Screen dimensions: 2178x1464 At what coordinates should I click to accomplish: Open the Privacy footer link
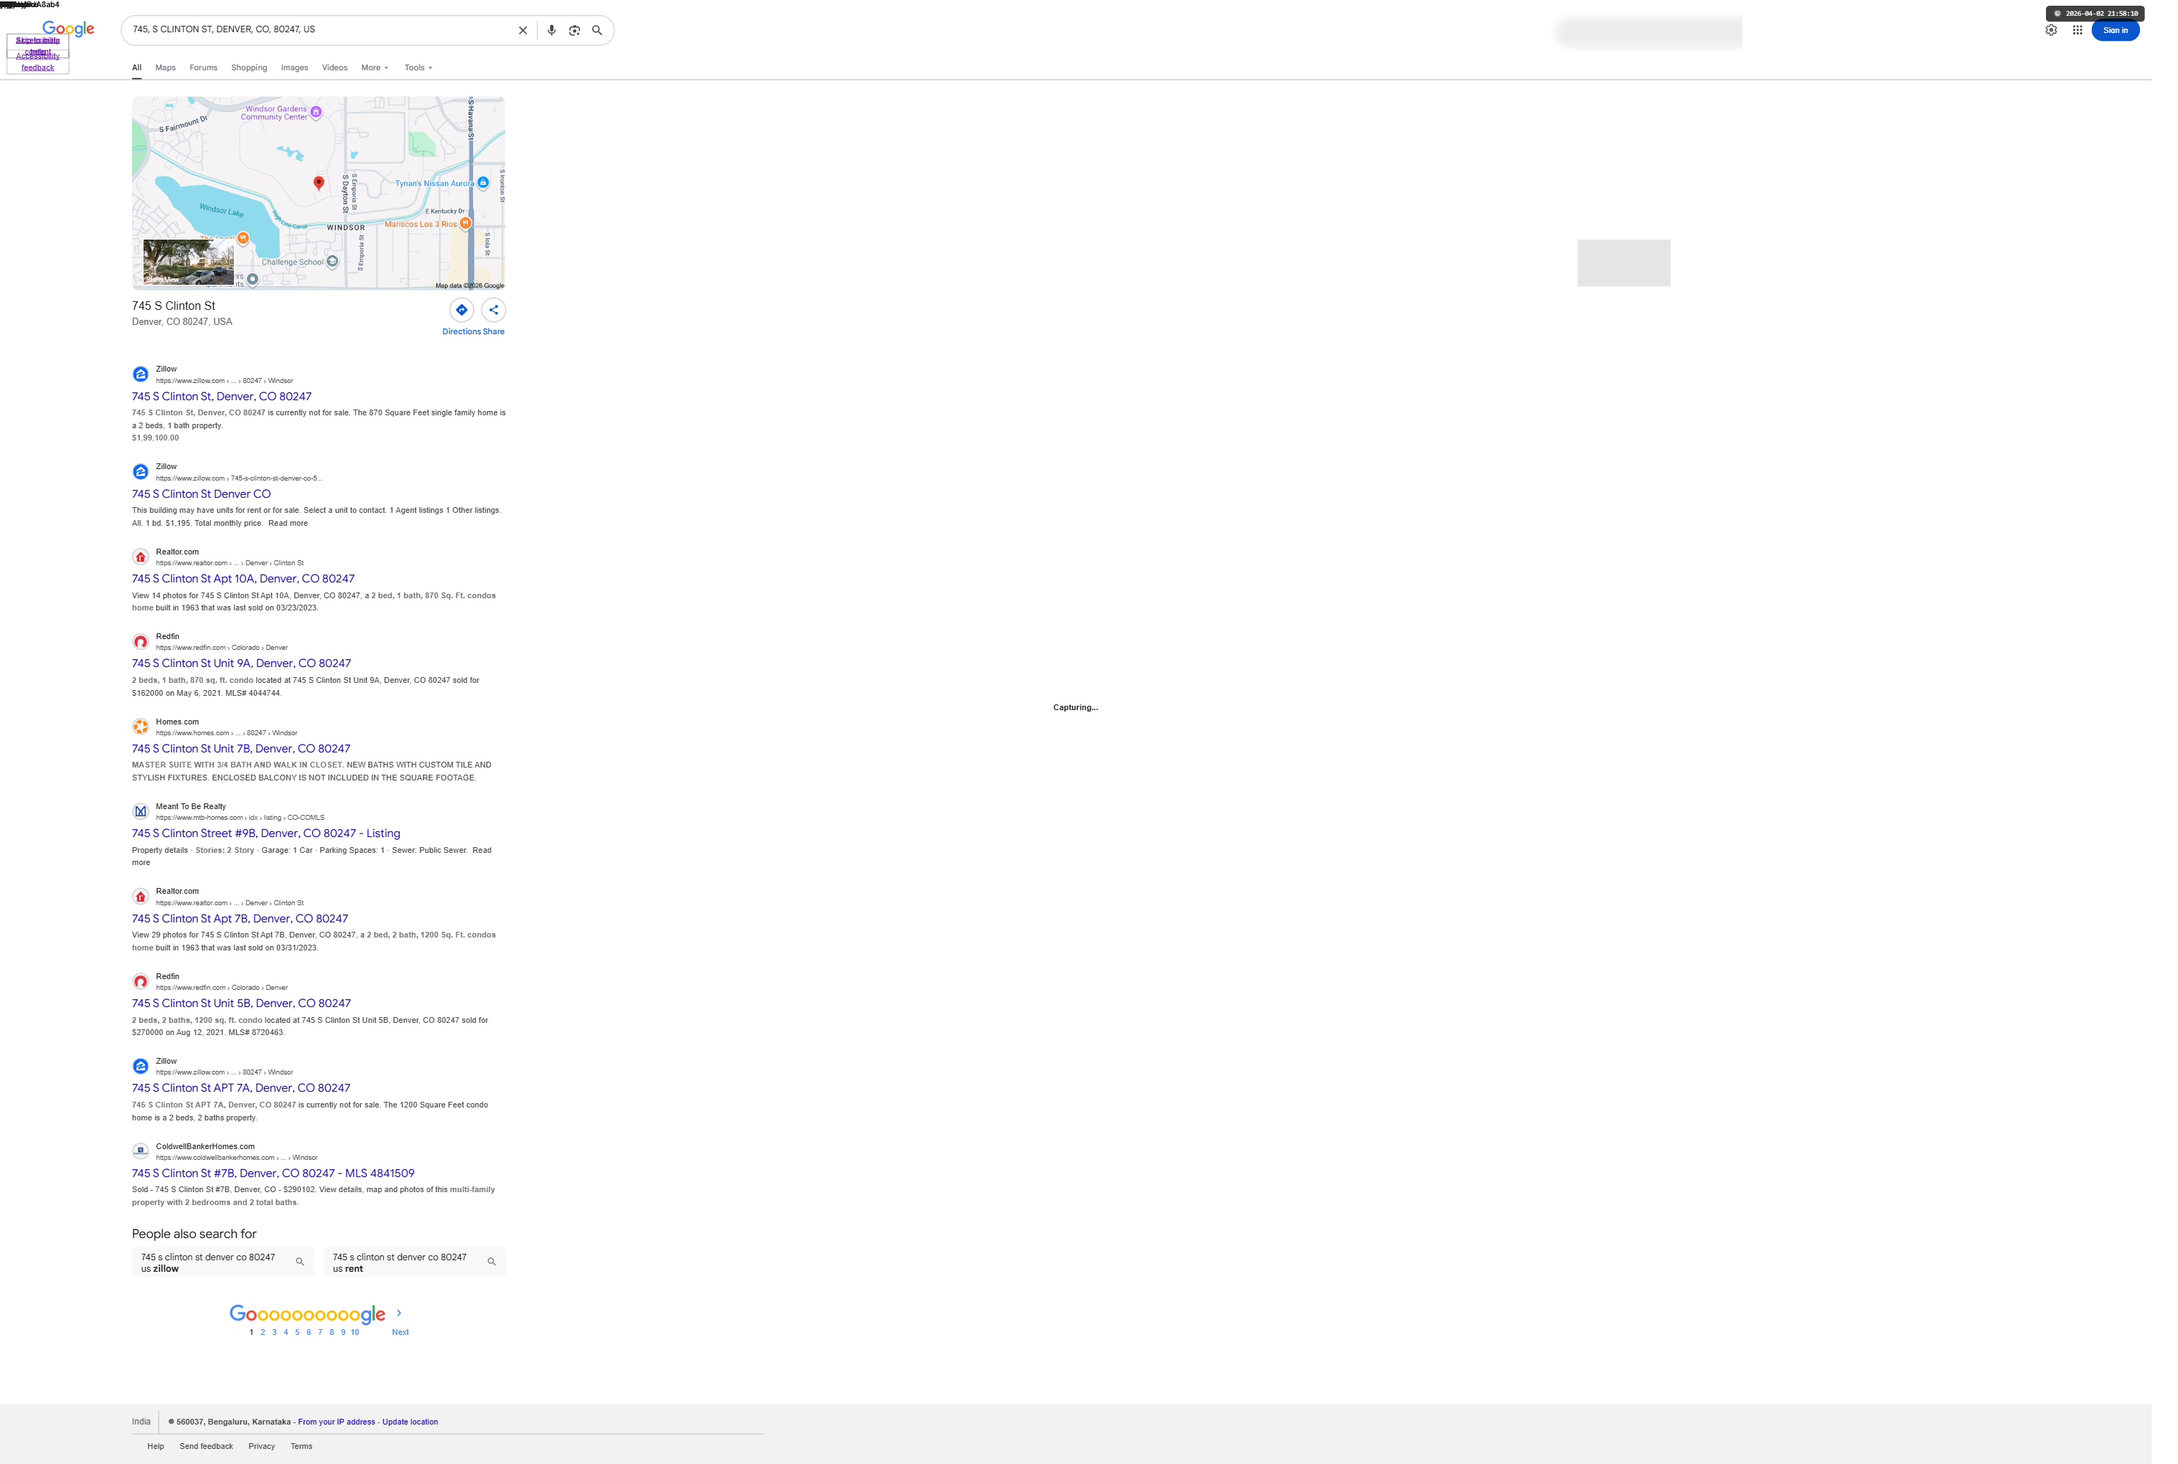(x=261, y=1448)
